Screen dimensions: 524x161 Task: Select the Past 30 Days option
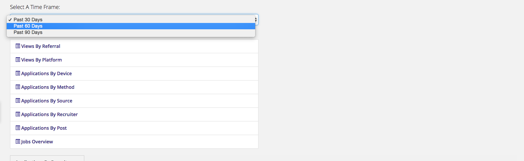(131, 20)
